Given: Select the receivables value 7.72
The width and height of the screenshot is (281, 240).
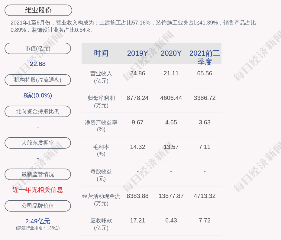Looking at the screenshot, I should [205, 220].
